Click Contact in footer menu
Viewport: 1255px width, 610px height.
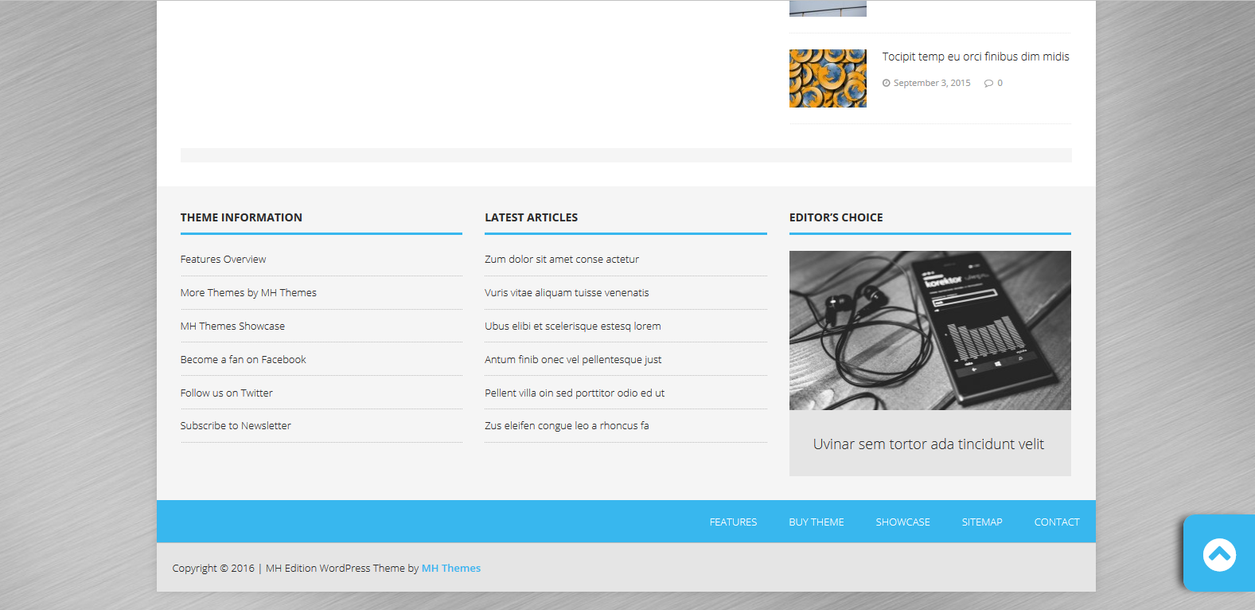pyautogui.click(x=1056, y=522)
